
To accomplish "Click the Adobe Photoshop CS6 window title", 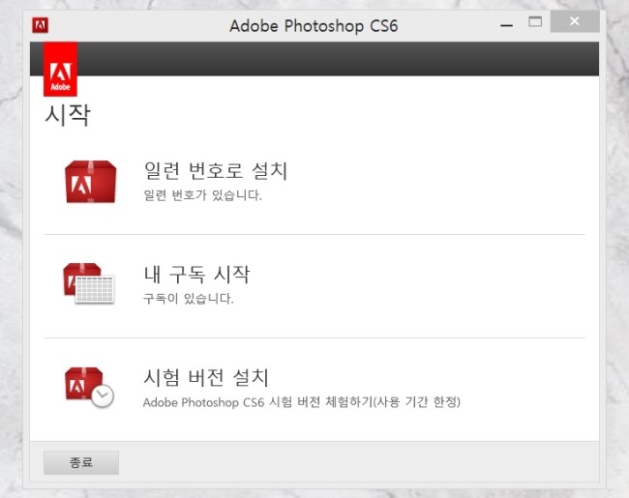I will tap(314, 26).
